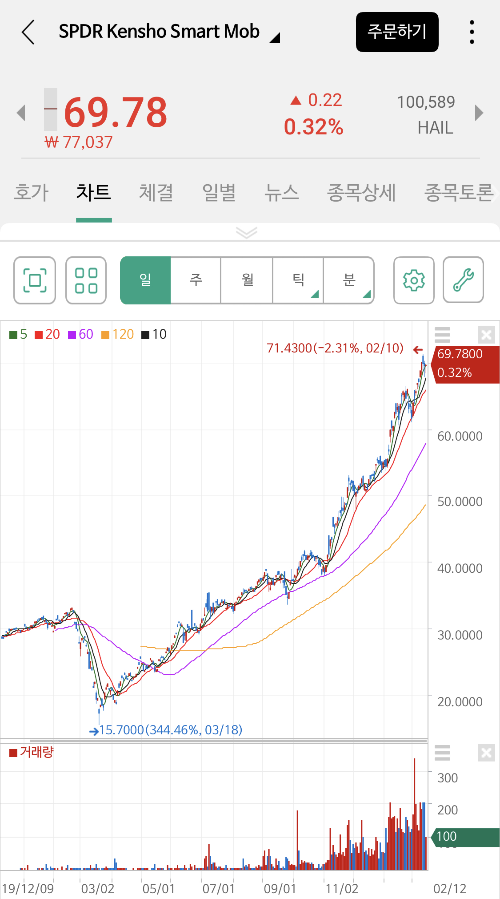Open fullscreen chart view icon

click(35, 280)
